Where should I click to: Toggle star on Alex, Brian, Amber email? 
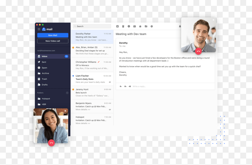tap(73, 48)
